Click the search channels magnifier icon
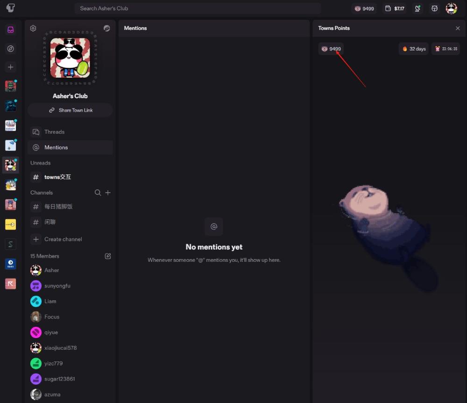The width and height of the screenshot is (467, 403). 98,193
